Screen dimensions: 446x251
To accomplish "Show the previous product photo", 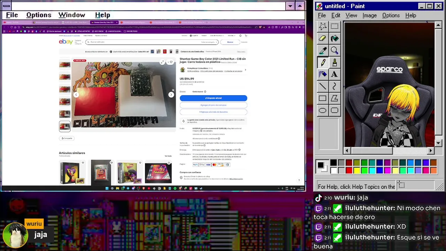I will pyautogui.click(x=76, y=95).
